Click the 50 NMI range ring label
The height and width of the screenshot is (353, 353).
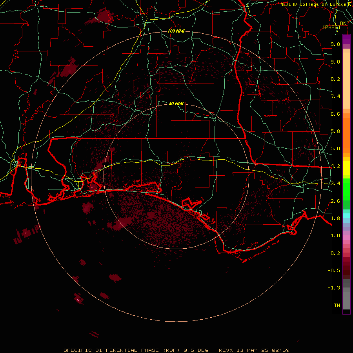point(176,104)
